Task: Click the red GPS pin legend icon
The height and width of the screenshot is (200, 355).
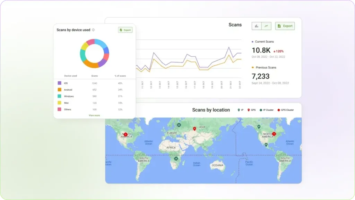Action: click(248, 110)
